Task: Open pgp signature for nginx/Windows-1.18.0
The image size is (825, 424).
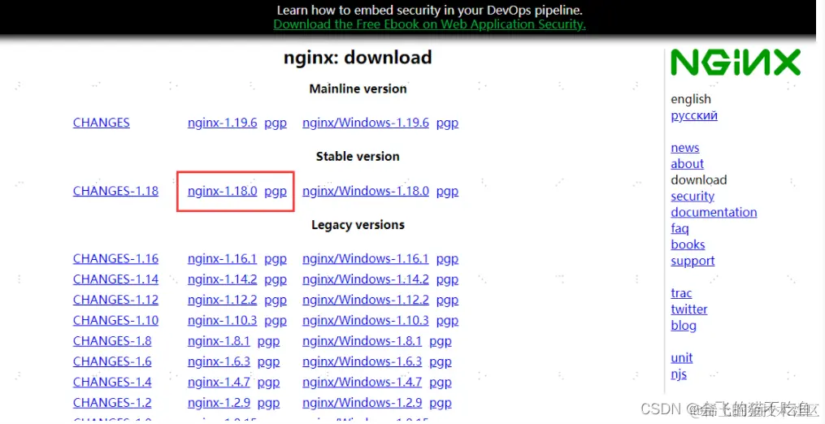Action: tap(447, 192)
